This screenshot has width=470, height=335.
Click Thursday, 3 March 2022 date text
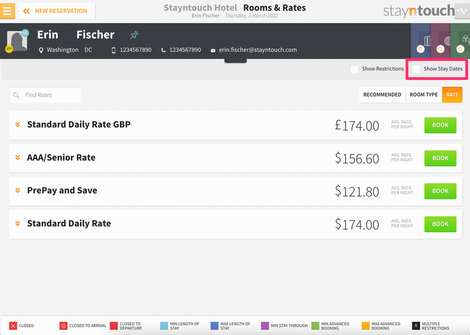click(x=251, y=16)
